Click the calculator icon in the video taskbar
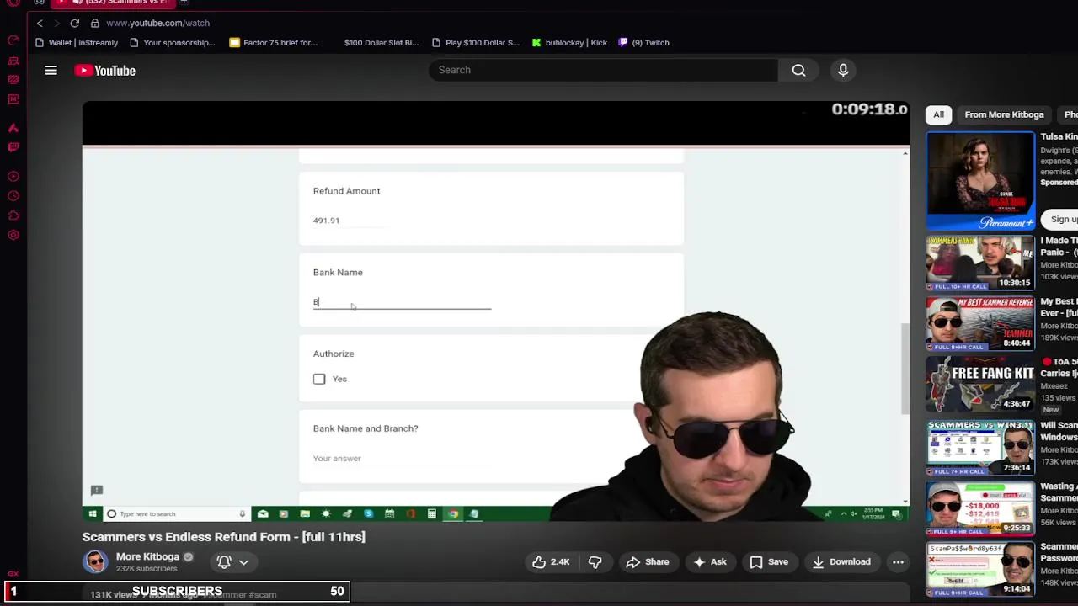Viewport: 1078px width, 606px height. (431, 513)
